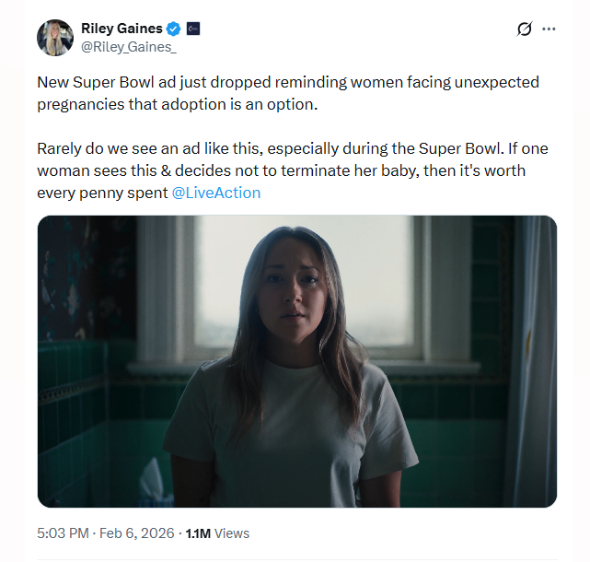Open the Grok explain-post icon
The width and height of the screenshot is (590, 562).
pos(525,29)
